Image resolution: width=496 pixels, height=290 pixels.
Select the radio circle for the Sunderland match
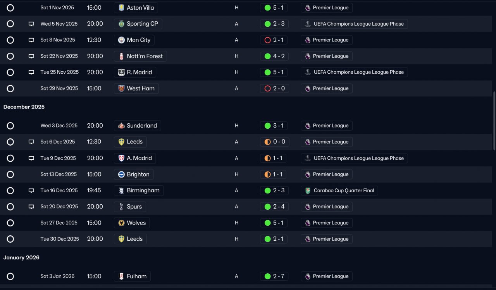(x=10, y=126)
